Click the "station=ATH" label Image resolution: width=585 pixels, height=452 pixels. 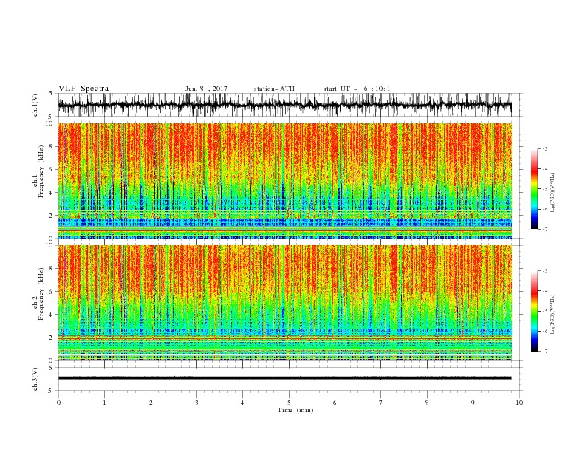[x=274, y=89]
